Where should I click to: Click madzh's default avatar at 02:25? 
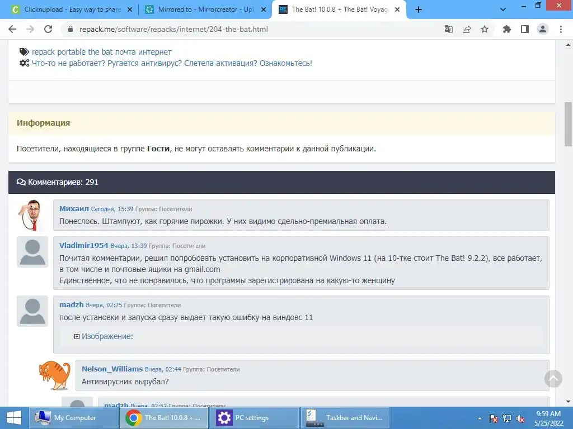[32, 311]
